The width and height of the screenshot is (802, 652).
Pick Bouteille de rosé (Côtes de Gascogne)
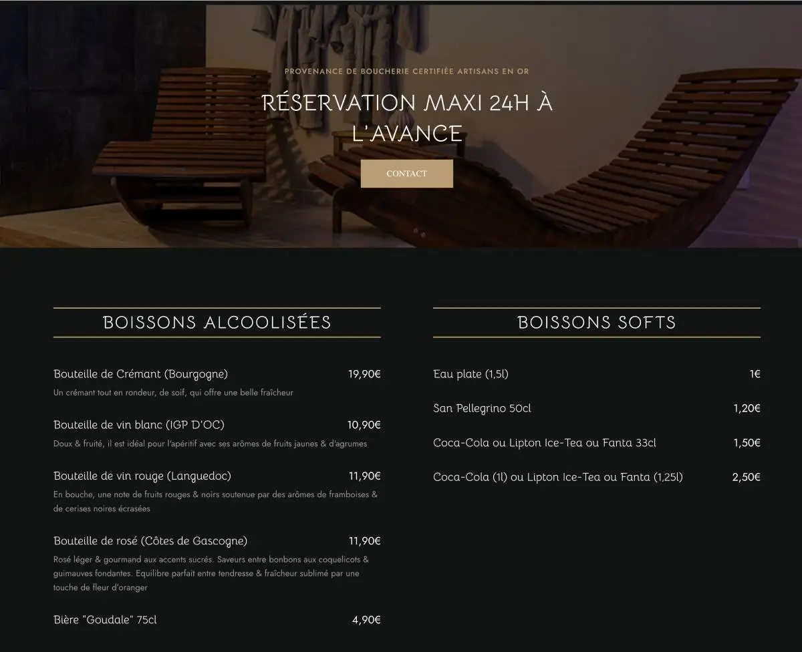pyautogui.click(x=150, y=541)
